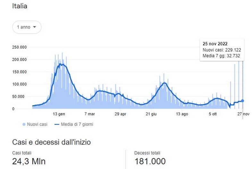Click the 21 giu date marker
The height and width of the screenshot is (169, 252).
tap(151, 114)
